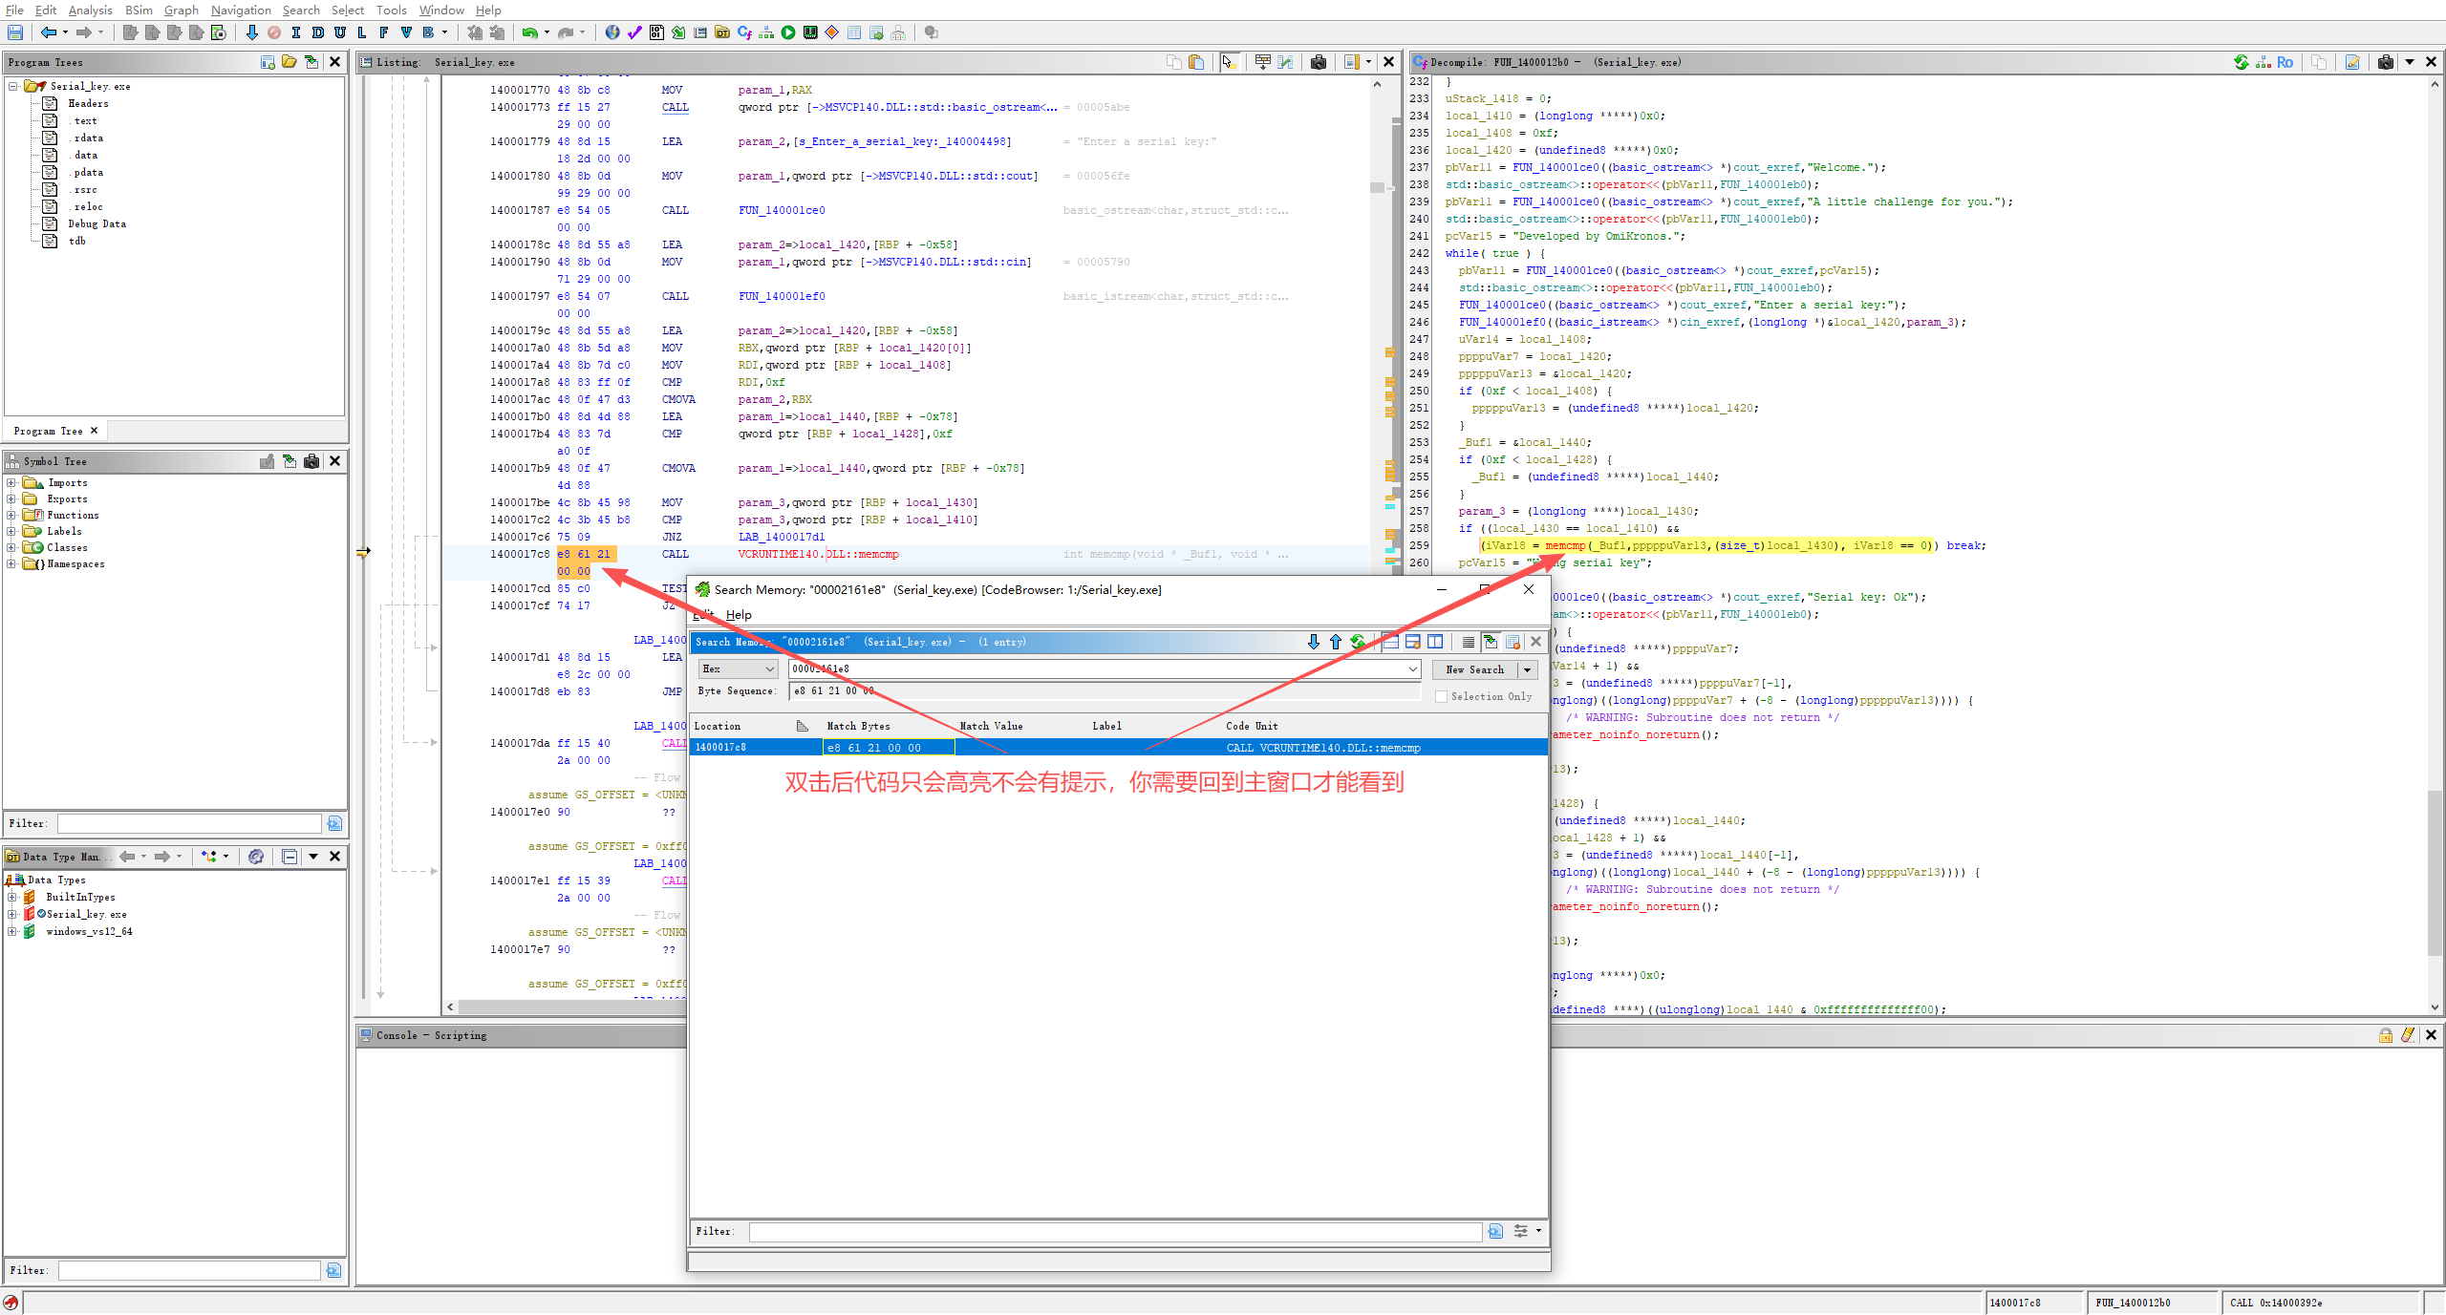Open the Navigation menu
This screenshot has height=1315, width=2446.
point(241,10)
